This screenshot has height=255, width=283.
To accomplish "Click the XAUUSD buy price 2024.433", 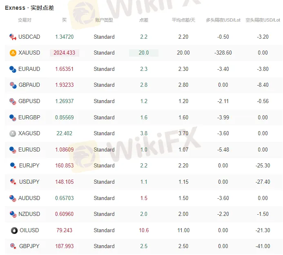I will coord(65,53).
